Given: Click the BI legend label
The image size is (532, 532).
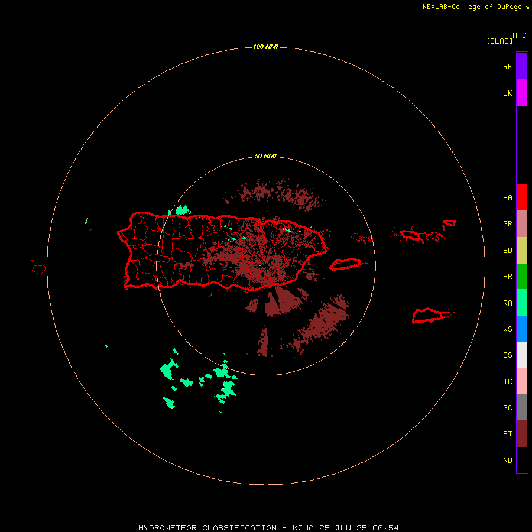Looking at the screenshot, I should coord(507,434).
